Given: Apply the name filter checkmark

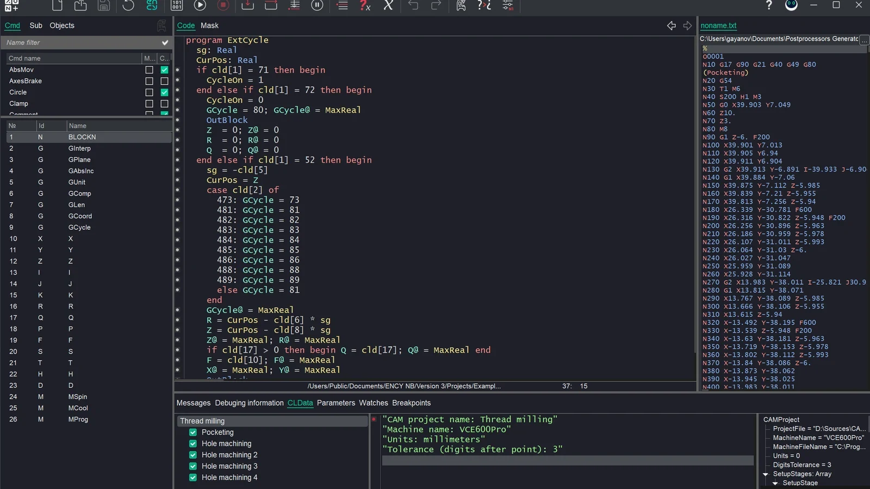Looking at the screenshot, I should (x=165, y=42).
